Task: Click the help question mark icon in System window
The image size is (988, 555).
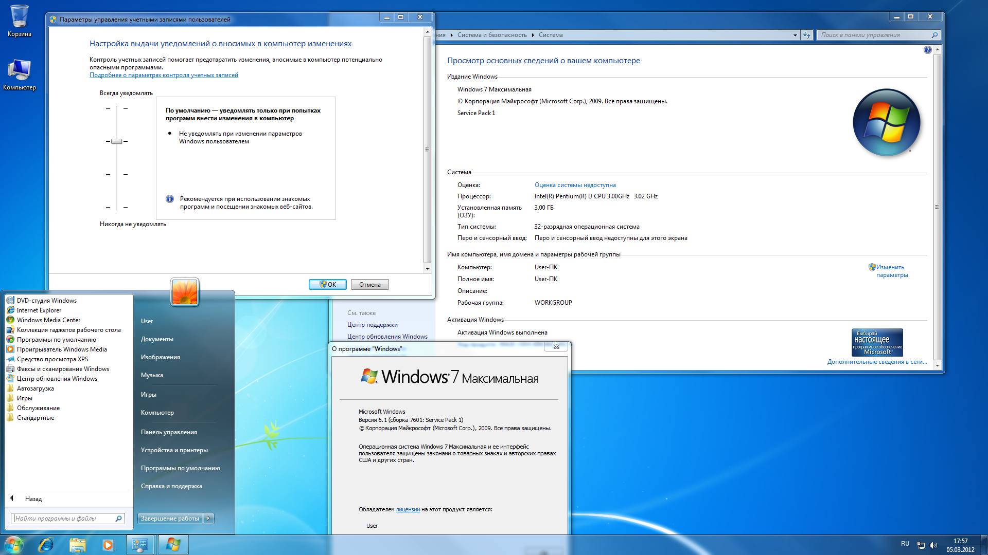Action: click(927, 50)
